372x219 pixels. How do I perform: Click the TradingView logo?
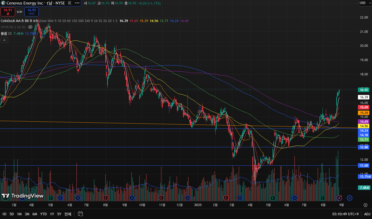(23, 196)
